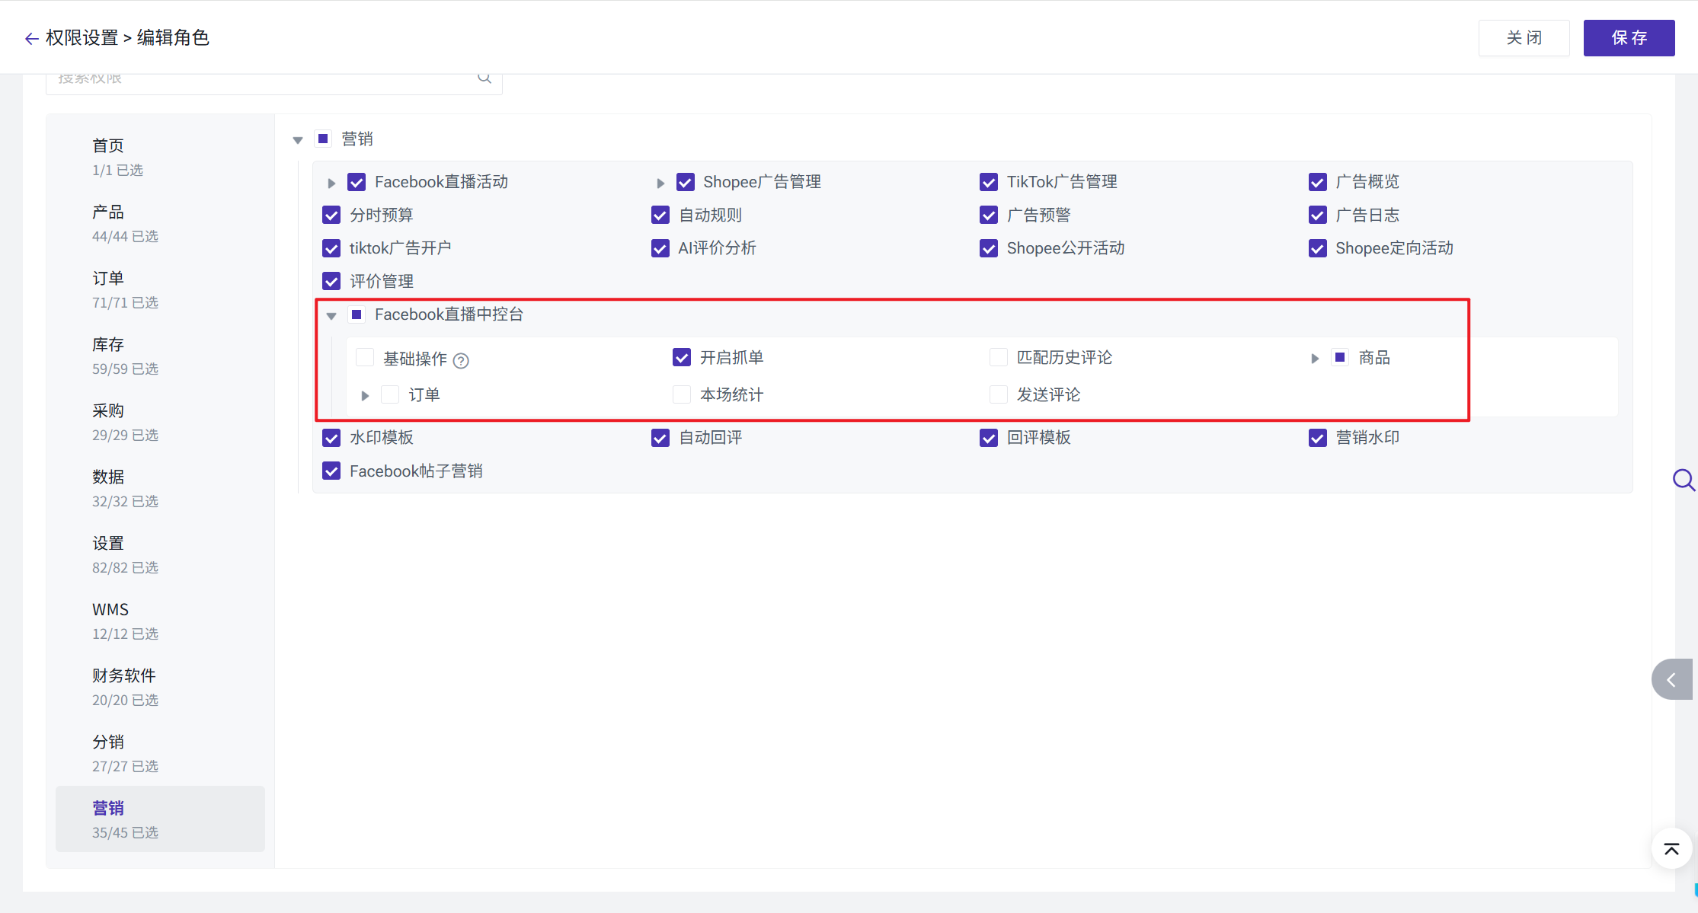Screen dimensions: 1698x913
Task: Enable the 基础操作 checkbox
Action: [x=365, y=357]
